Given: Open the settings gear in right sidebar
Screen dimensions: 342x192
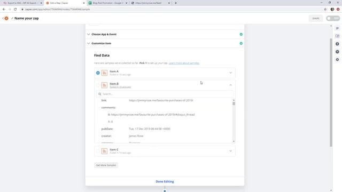Looking at the screenshot, I should [x=337, y=60].
